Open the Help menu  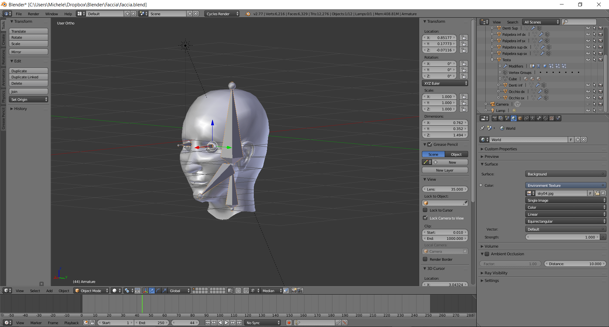tap(68, 14)
